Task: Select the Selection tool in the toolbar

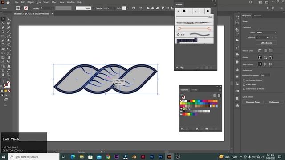Action: (x=3, y=19)
